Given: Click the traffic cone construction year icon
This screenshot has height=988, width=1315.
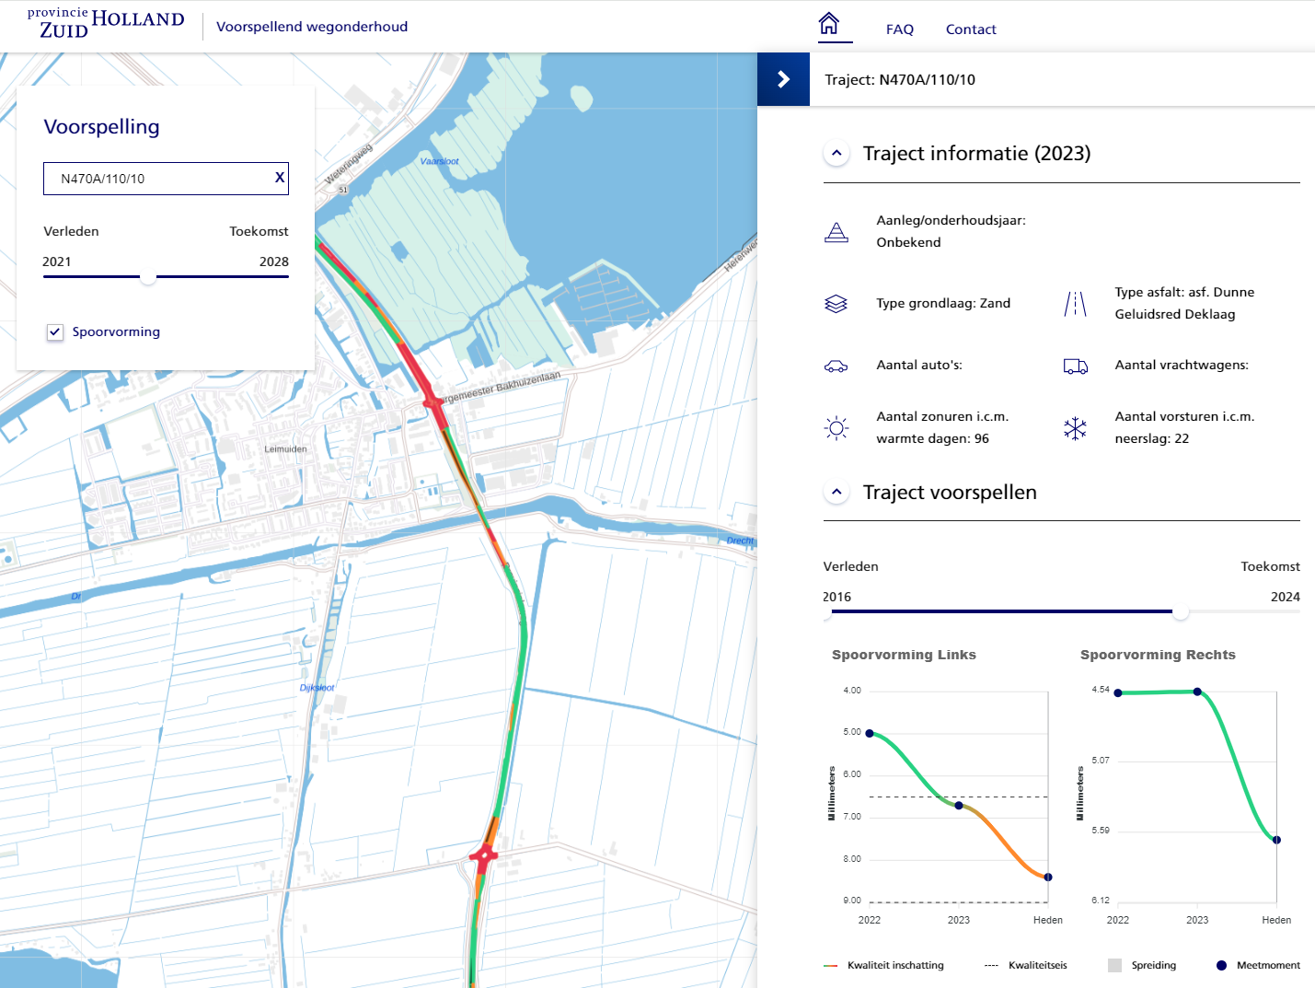Looking at the screenshot, I should click(836, 232).
